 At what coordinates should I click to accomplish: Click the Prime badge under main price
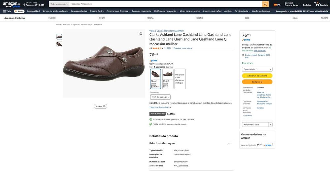pyautogui.click(x=153, y=61)
